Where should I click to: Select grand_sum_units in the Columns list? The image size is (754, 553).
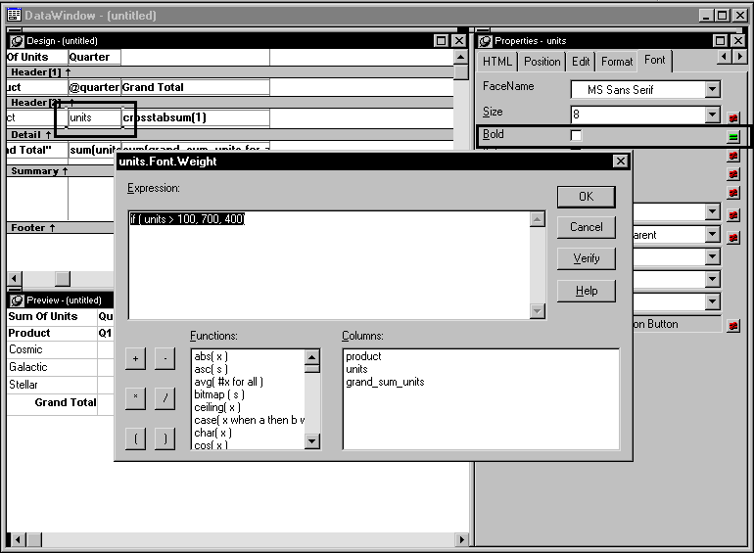[x=385, y=382]
